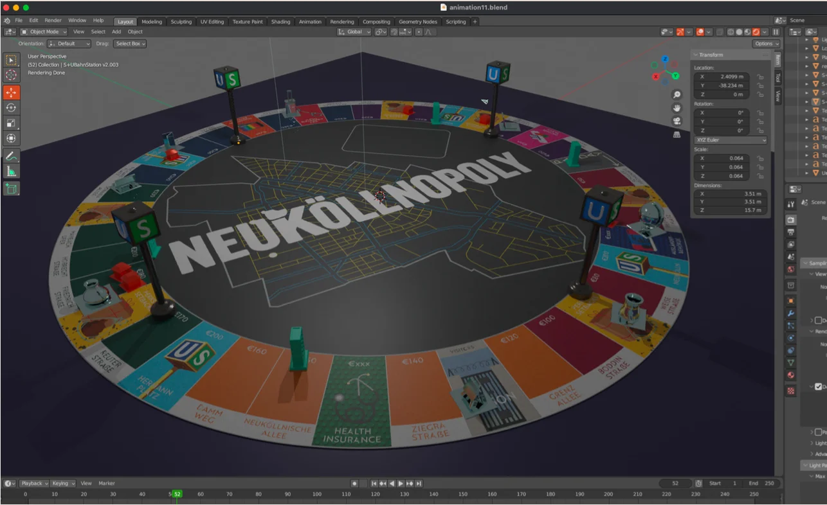Click the Location X value field
The height and width of the screenshot is (505, 827).
(x=722, y=76)
